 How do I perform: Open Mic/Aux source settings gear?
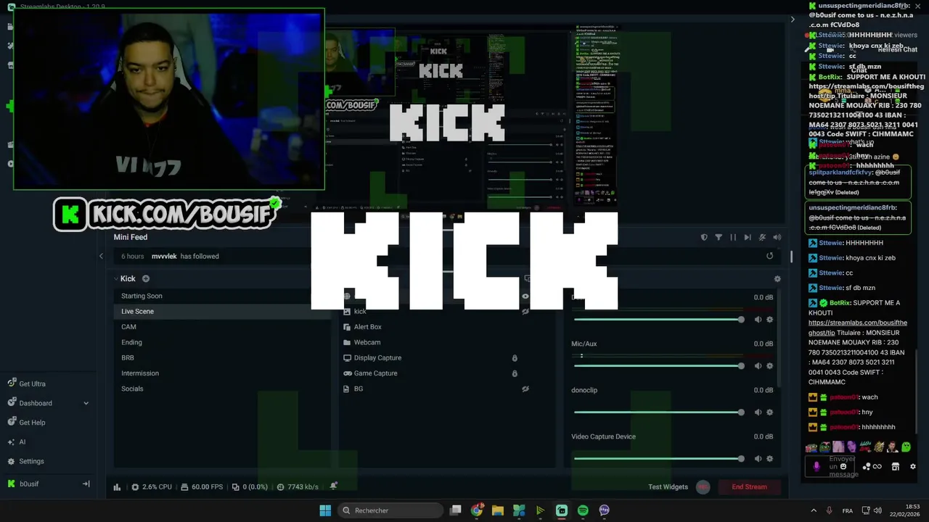pyautogui.click(x=770, y=365)
